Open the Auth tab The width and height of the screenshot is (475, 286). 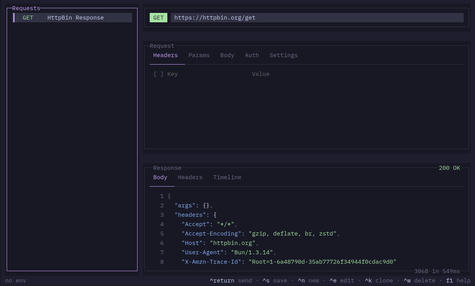click(x=252, y=55)
